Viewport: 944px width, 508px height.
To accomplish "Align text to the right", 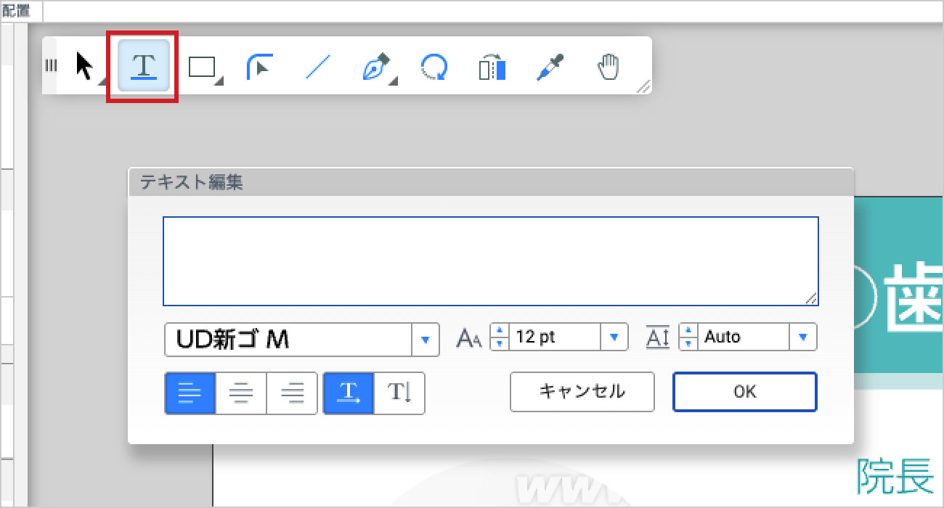I will pyautogui.click(x=292, y=393).
